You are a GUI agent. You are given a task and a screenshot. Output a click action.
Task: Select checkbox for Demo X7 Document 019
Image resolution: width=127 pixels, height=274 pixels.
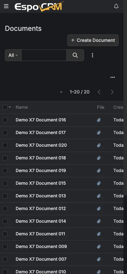pyautogui.click(x=5, y=170)
